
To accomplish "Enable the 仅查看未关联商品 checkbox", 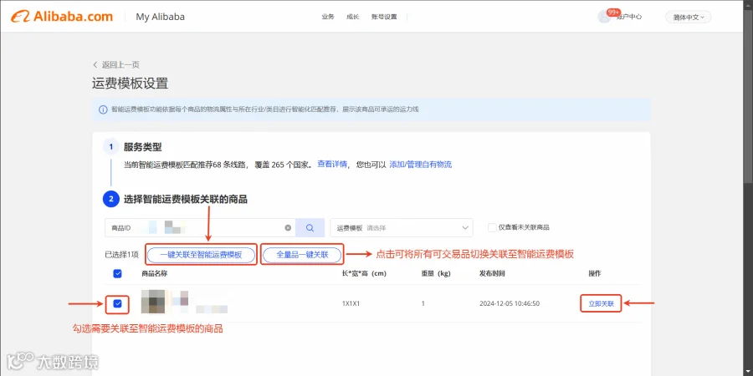I will click(x=492, y=228).
